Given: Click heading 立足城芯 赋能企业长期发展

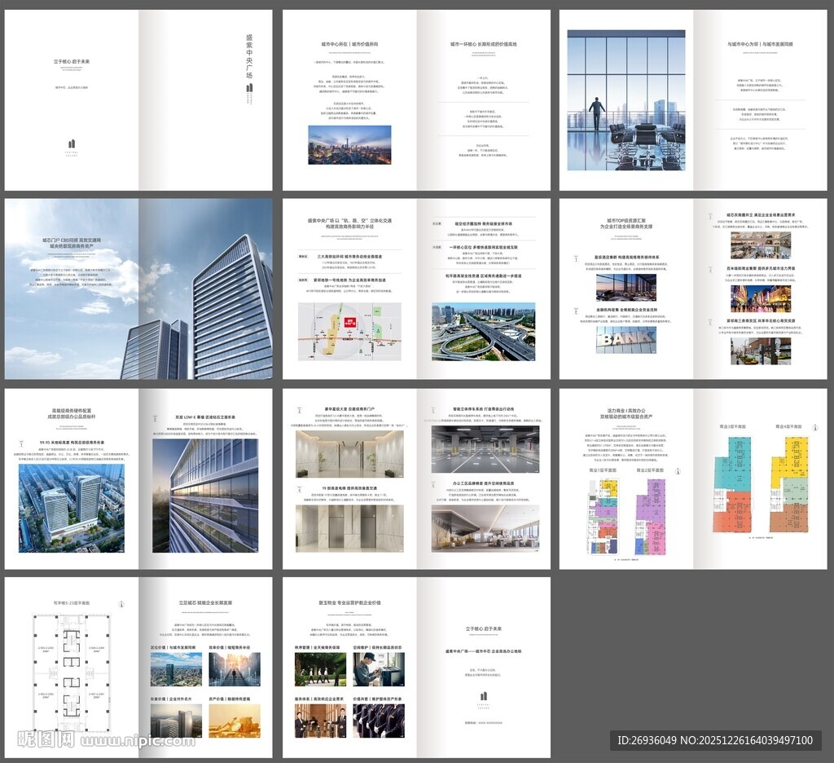Looking at the screenshot, I should click(x=205, y=602).
